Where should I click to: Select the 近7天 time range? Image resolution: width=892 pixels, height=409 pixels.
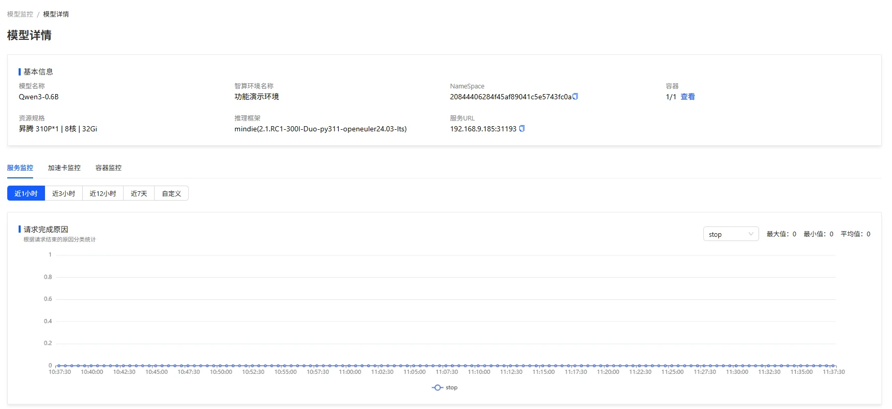(x=139, y=193)
